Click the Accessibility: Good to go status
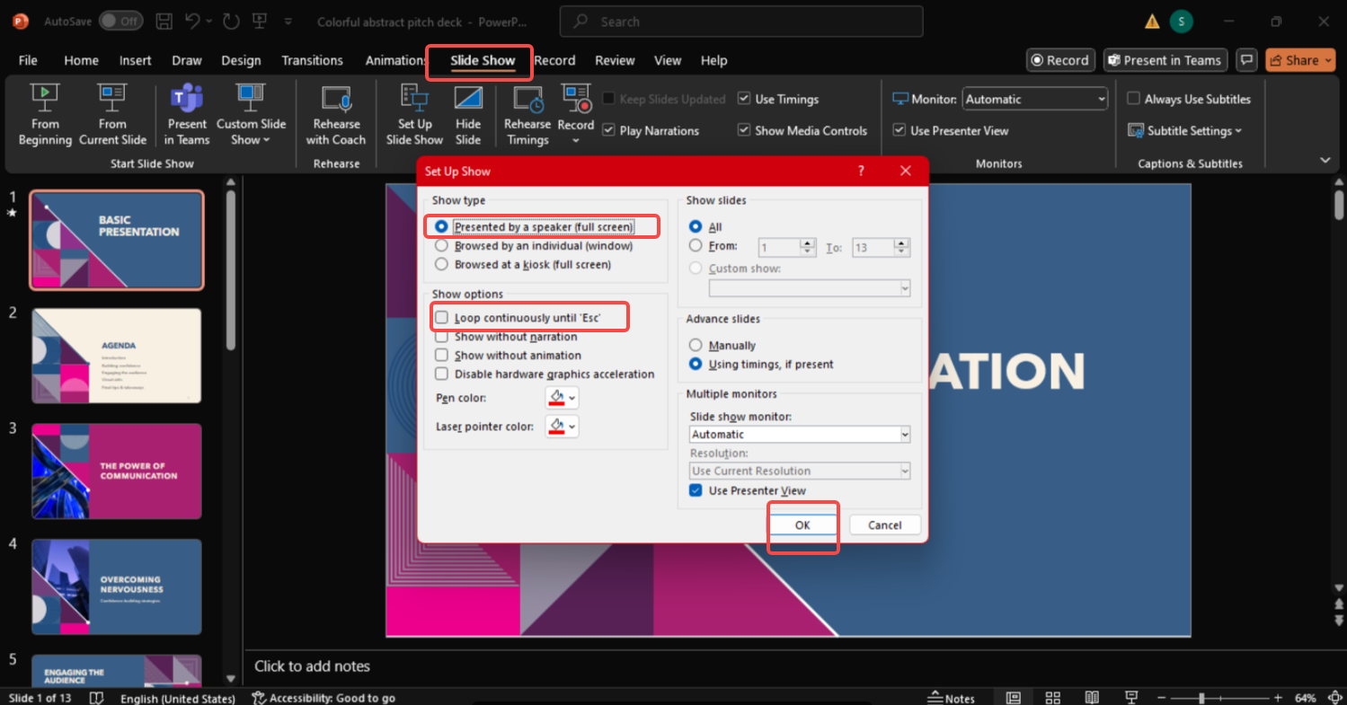The height and width of the screenshot is (705, 1347). coord(323,698)
